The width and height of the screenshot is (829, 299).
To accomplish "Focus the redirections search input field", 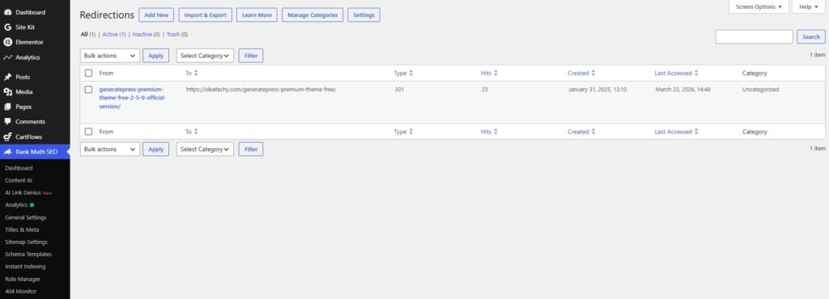I will (x=754, y=37).
